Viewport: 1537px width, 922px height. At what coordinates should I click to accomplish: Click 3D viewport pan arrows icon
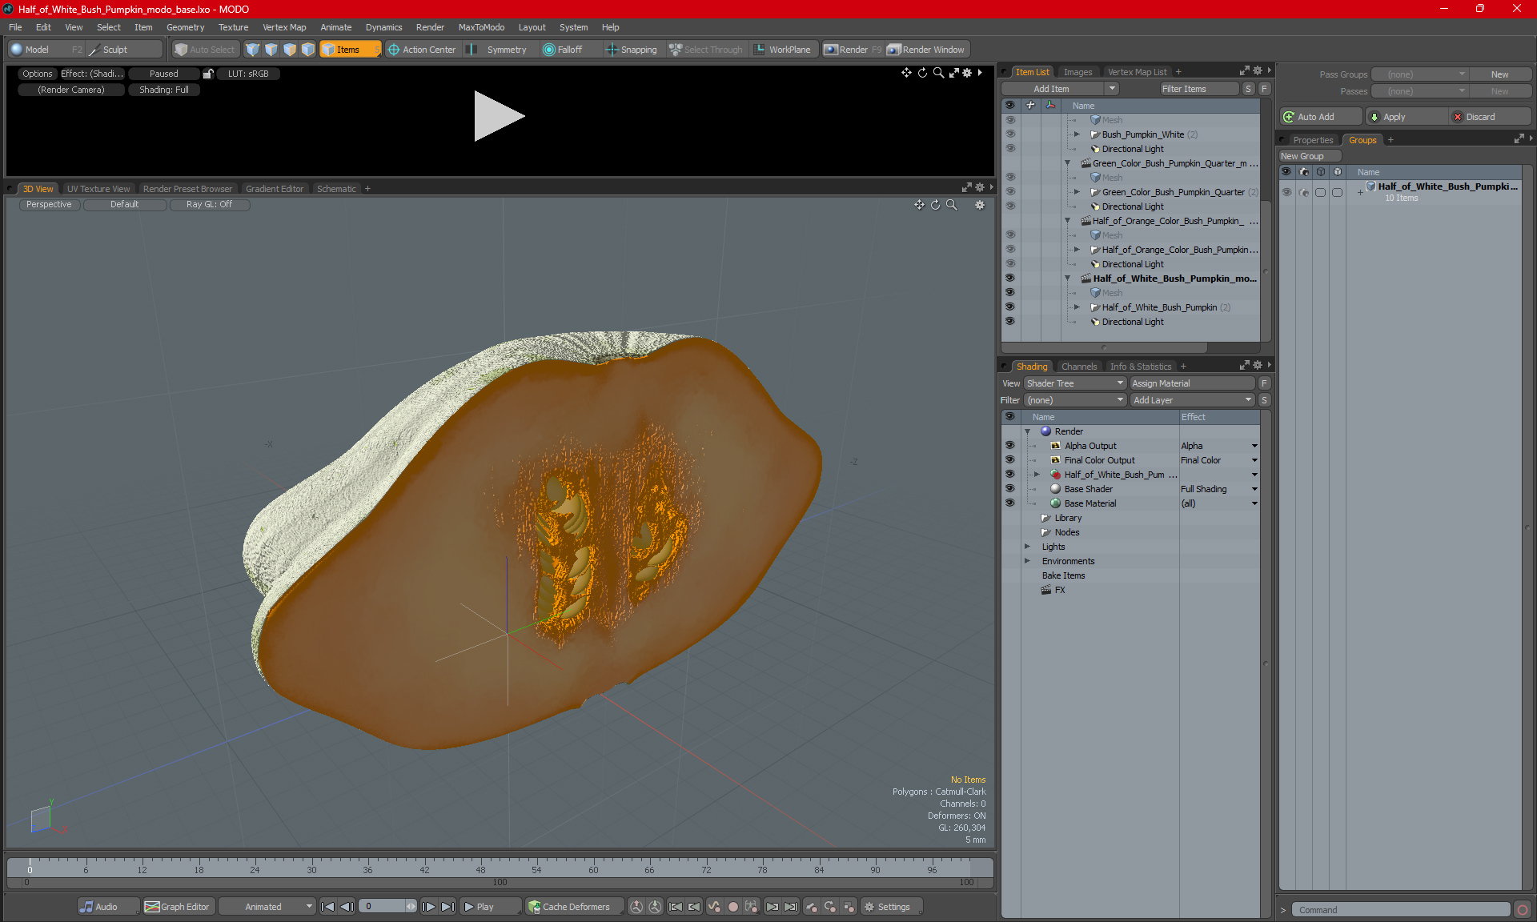pos(919,205)
